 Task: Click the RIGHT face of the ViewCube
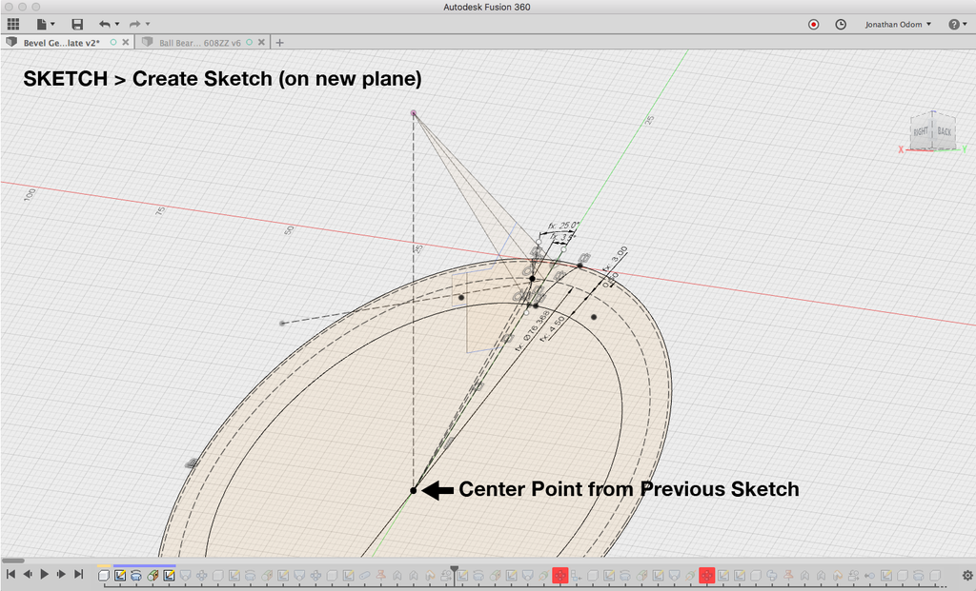pyautogui.click(x=921, y=131)
